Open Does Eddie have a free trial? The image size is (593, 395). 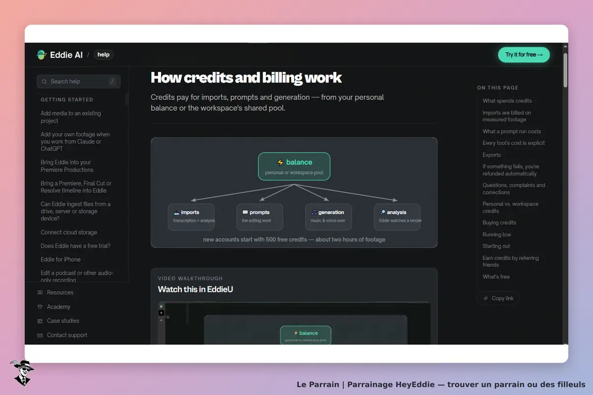[76, 246]
